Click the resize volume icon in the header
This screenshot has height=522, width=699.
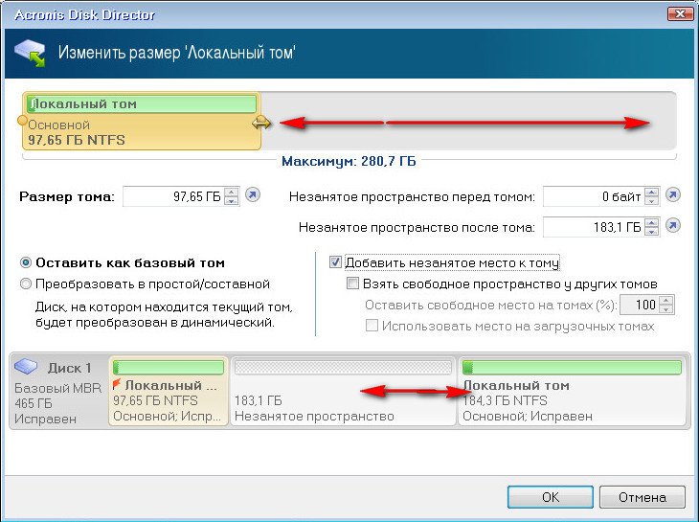(30, 53)
